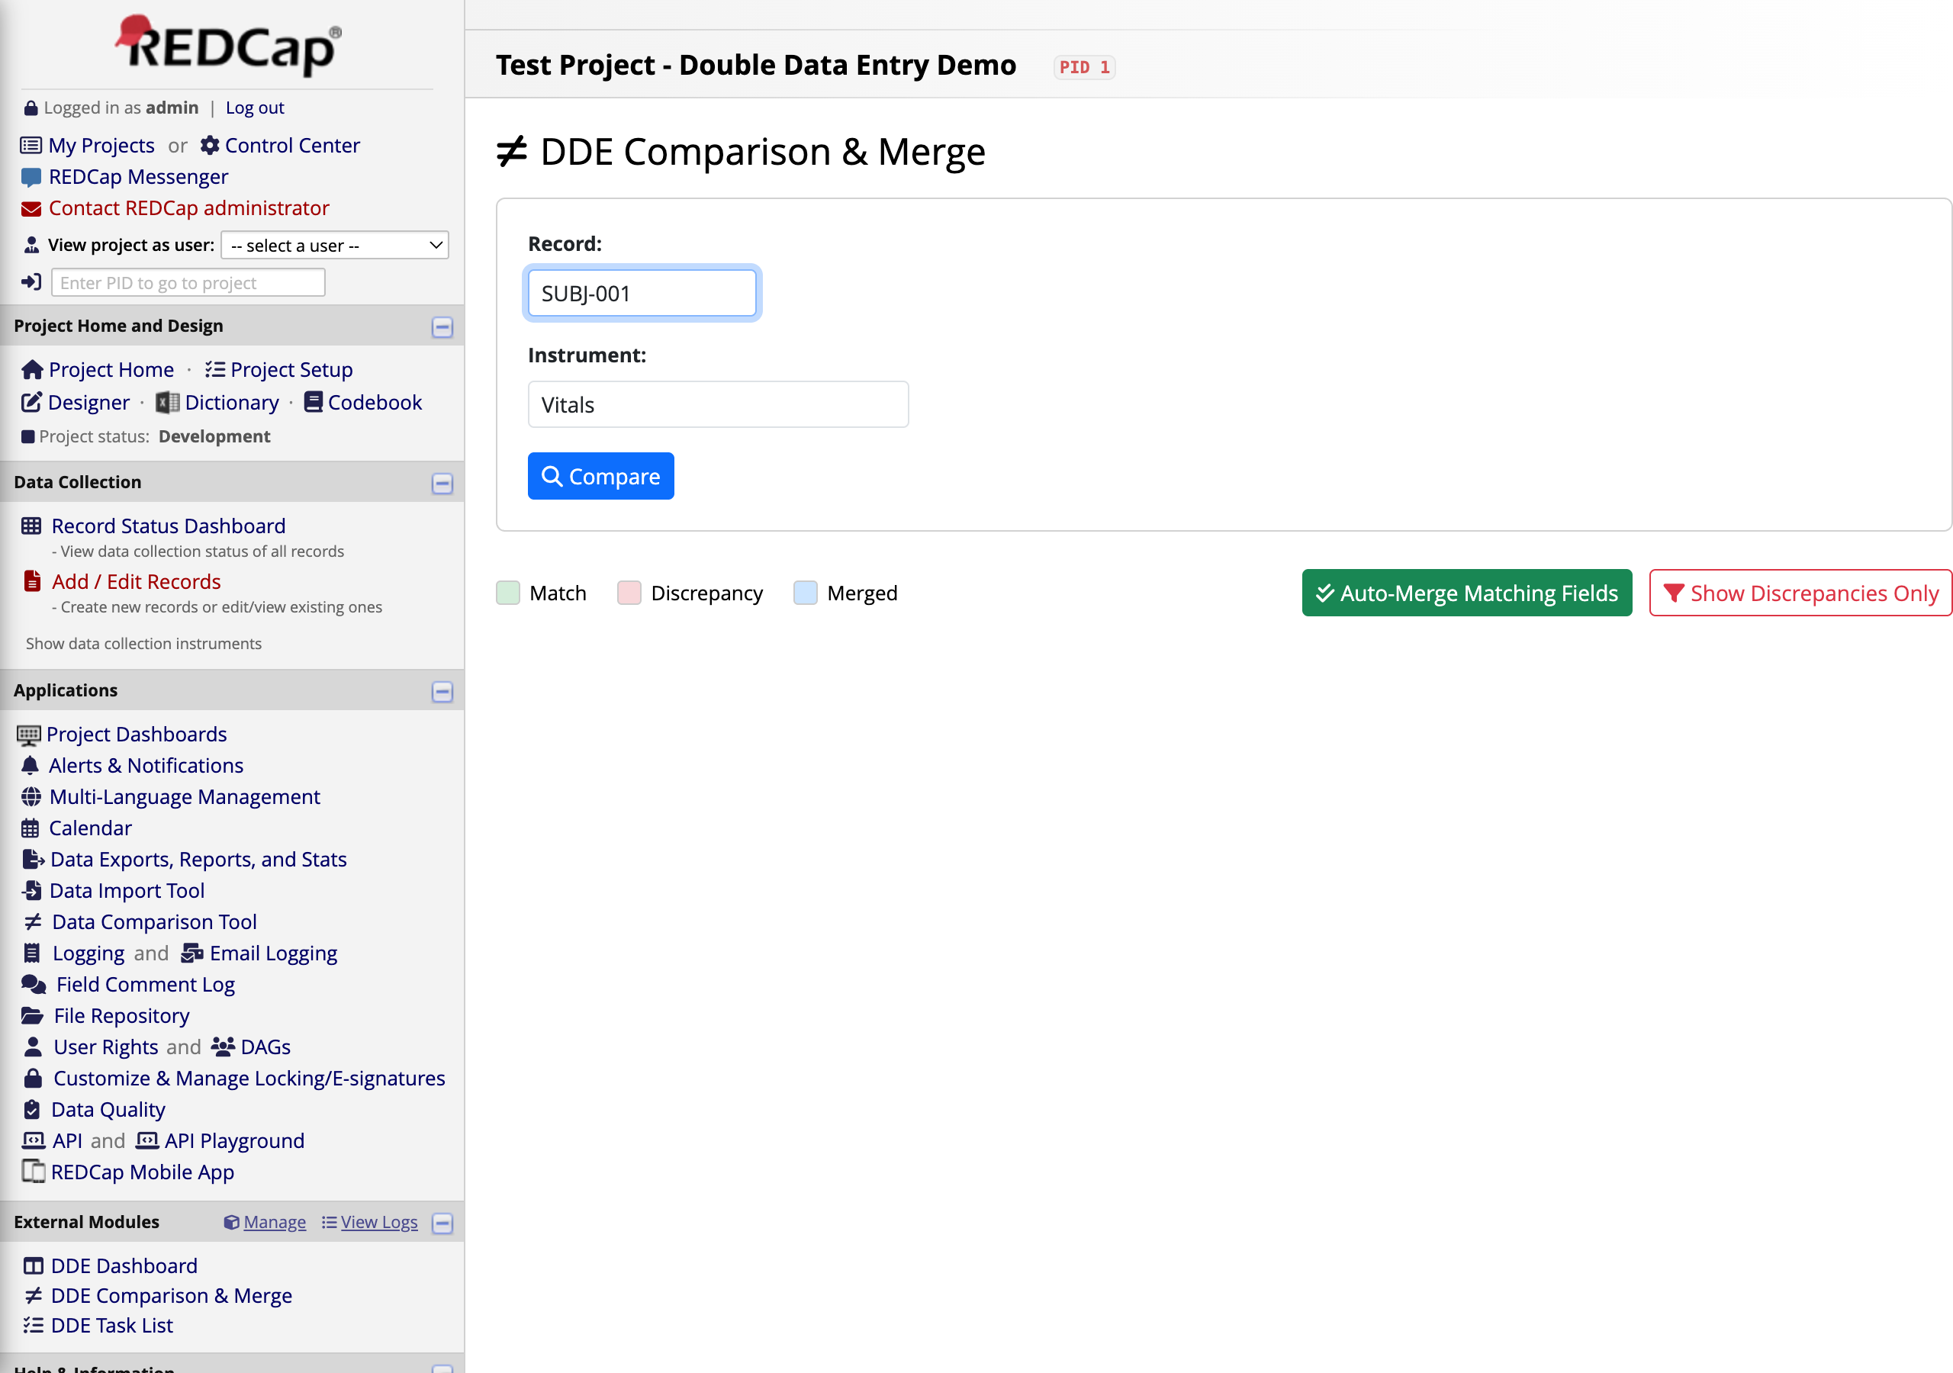This screenshot has width=1953, height=1373.
Task: Click the DDE Task List icon
Action: click(x=33, y=1326)
